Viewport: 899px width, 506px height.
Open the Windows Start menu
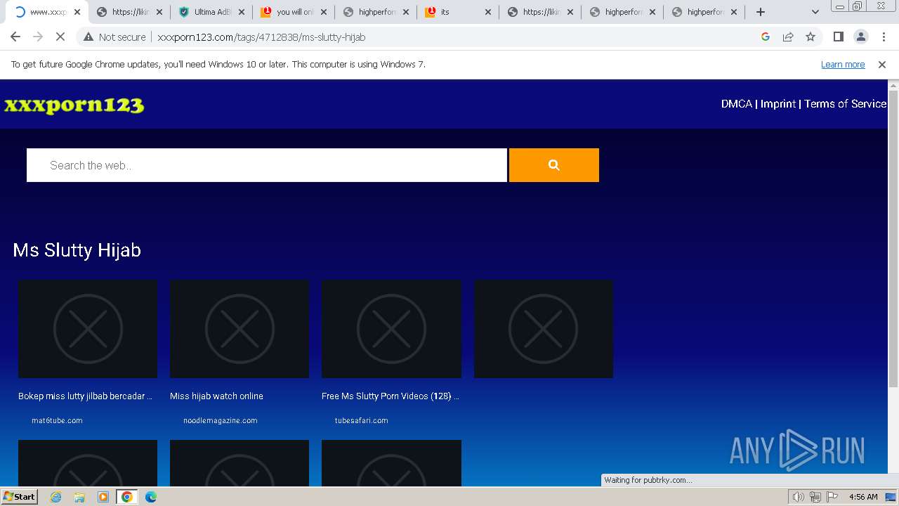pyautogui.click(x=19, y=497)
